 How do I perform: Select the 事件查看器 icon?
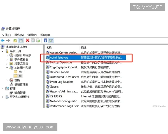coord(11,59)
